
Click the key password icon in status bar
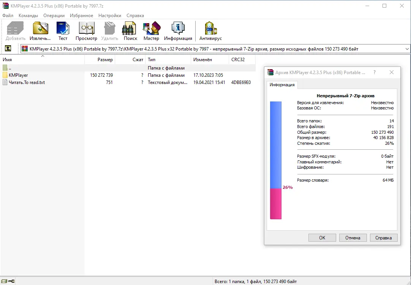coord(11,281)
